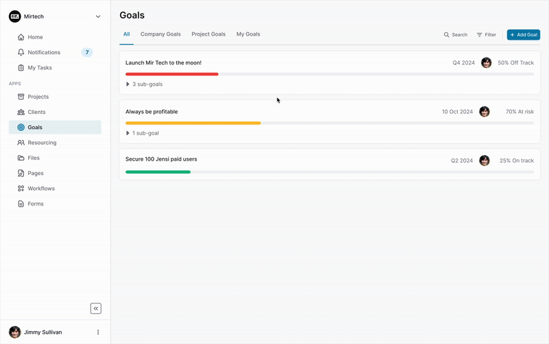Open the Mirtech workspace dropdown chevron
This screenshot has width=549, height=344.
[98, 16]
